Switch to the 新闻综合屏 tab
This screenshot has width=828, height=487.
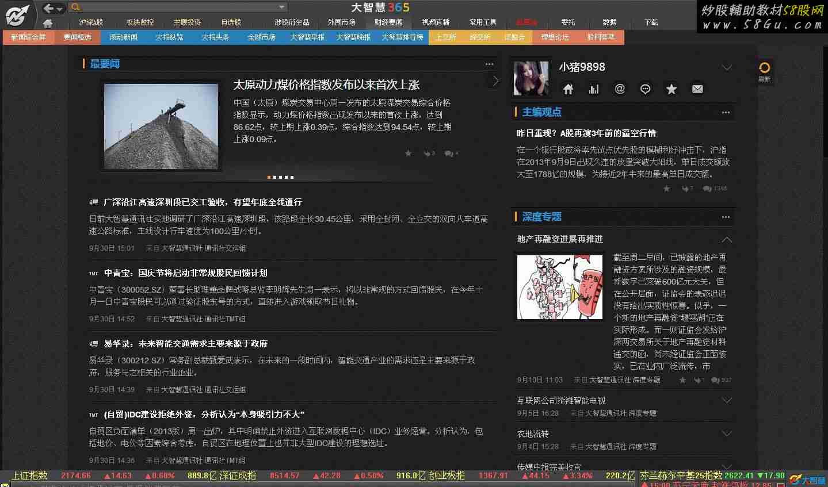[x=29, y=37]
